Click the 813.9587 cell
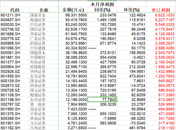The image size is (176, 130). [x=102, y=85]
